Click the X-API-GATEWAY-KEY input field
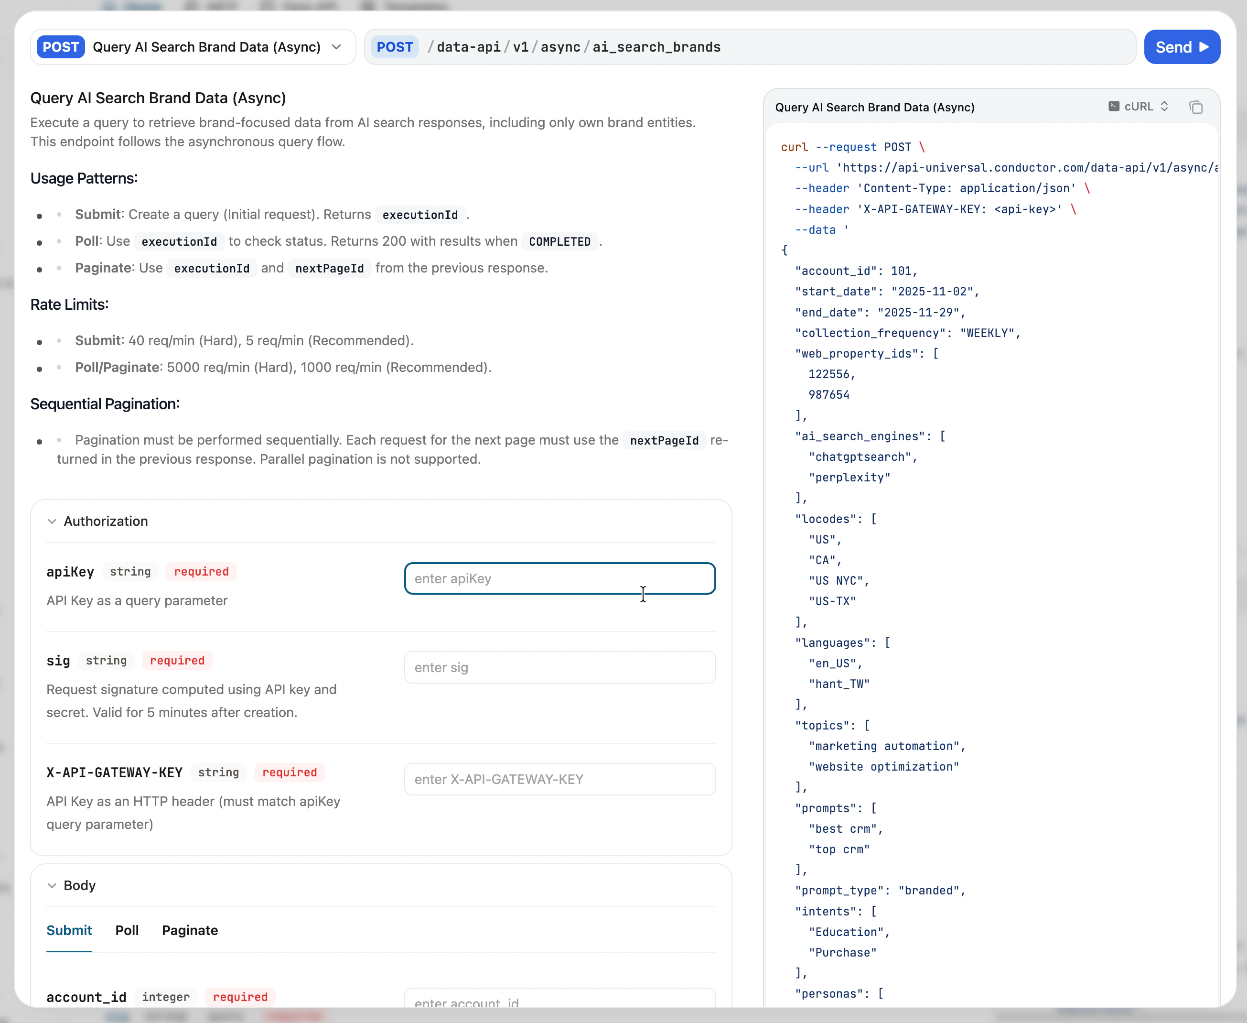1247x1023 pixels. tap(559, 779)
